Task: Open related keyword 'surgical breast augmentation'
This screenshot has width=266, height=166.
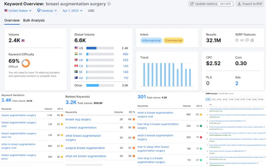Action: (85, 148)
